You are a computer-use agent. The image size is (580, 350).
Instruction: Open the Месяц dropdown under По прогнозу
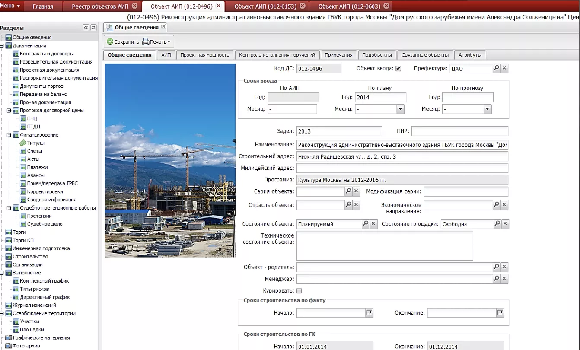coord(488,109)
